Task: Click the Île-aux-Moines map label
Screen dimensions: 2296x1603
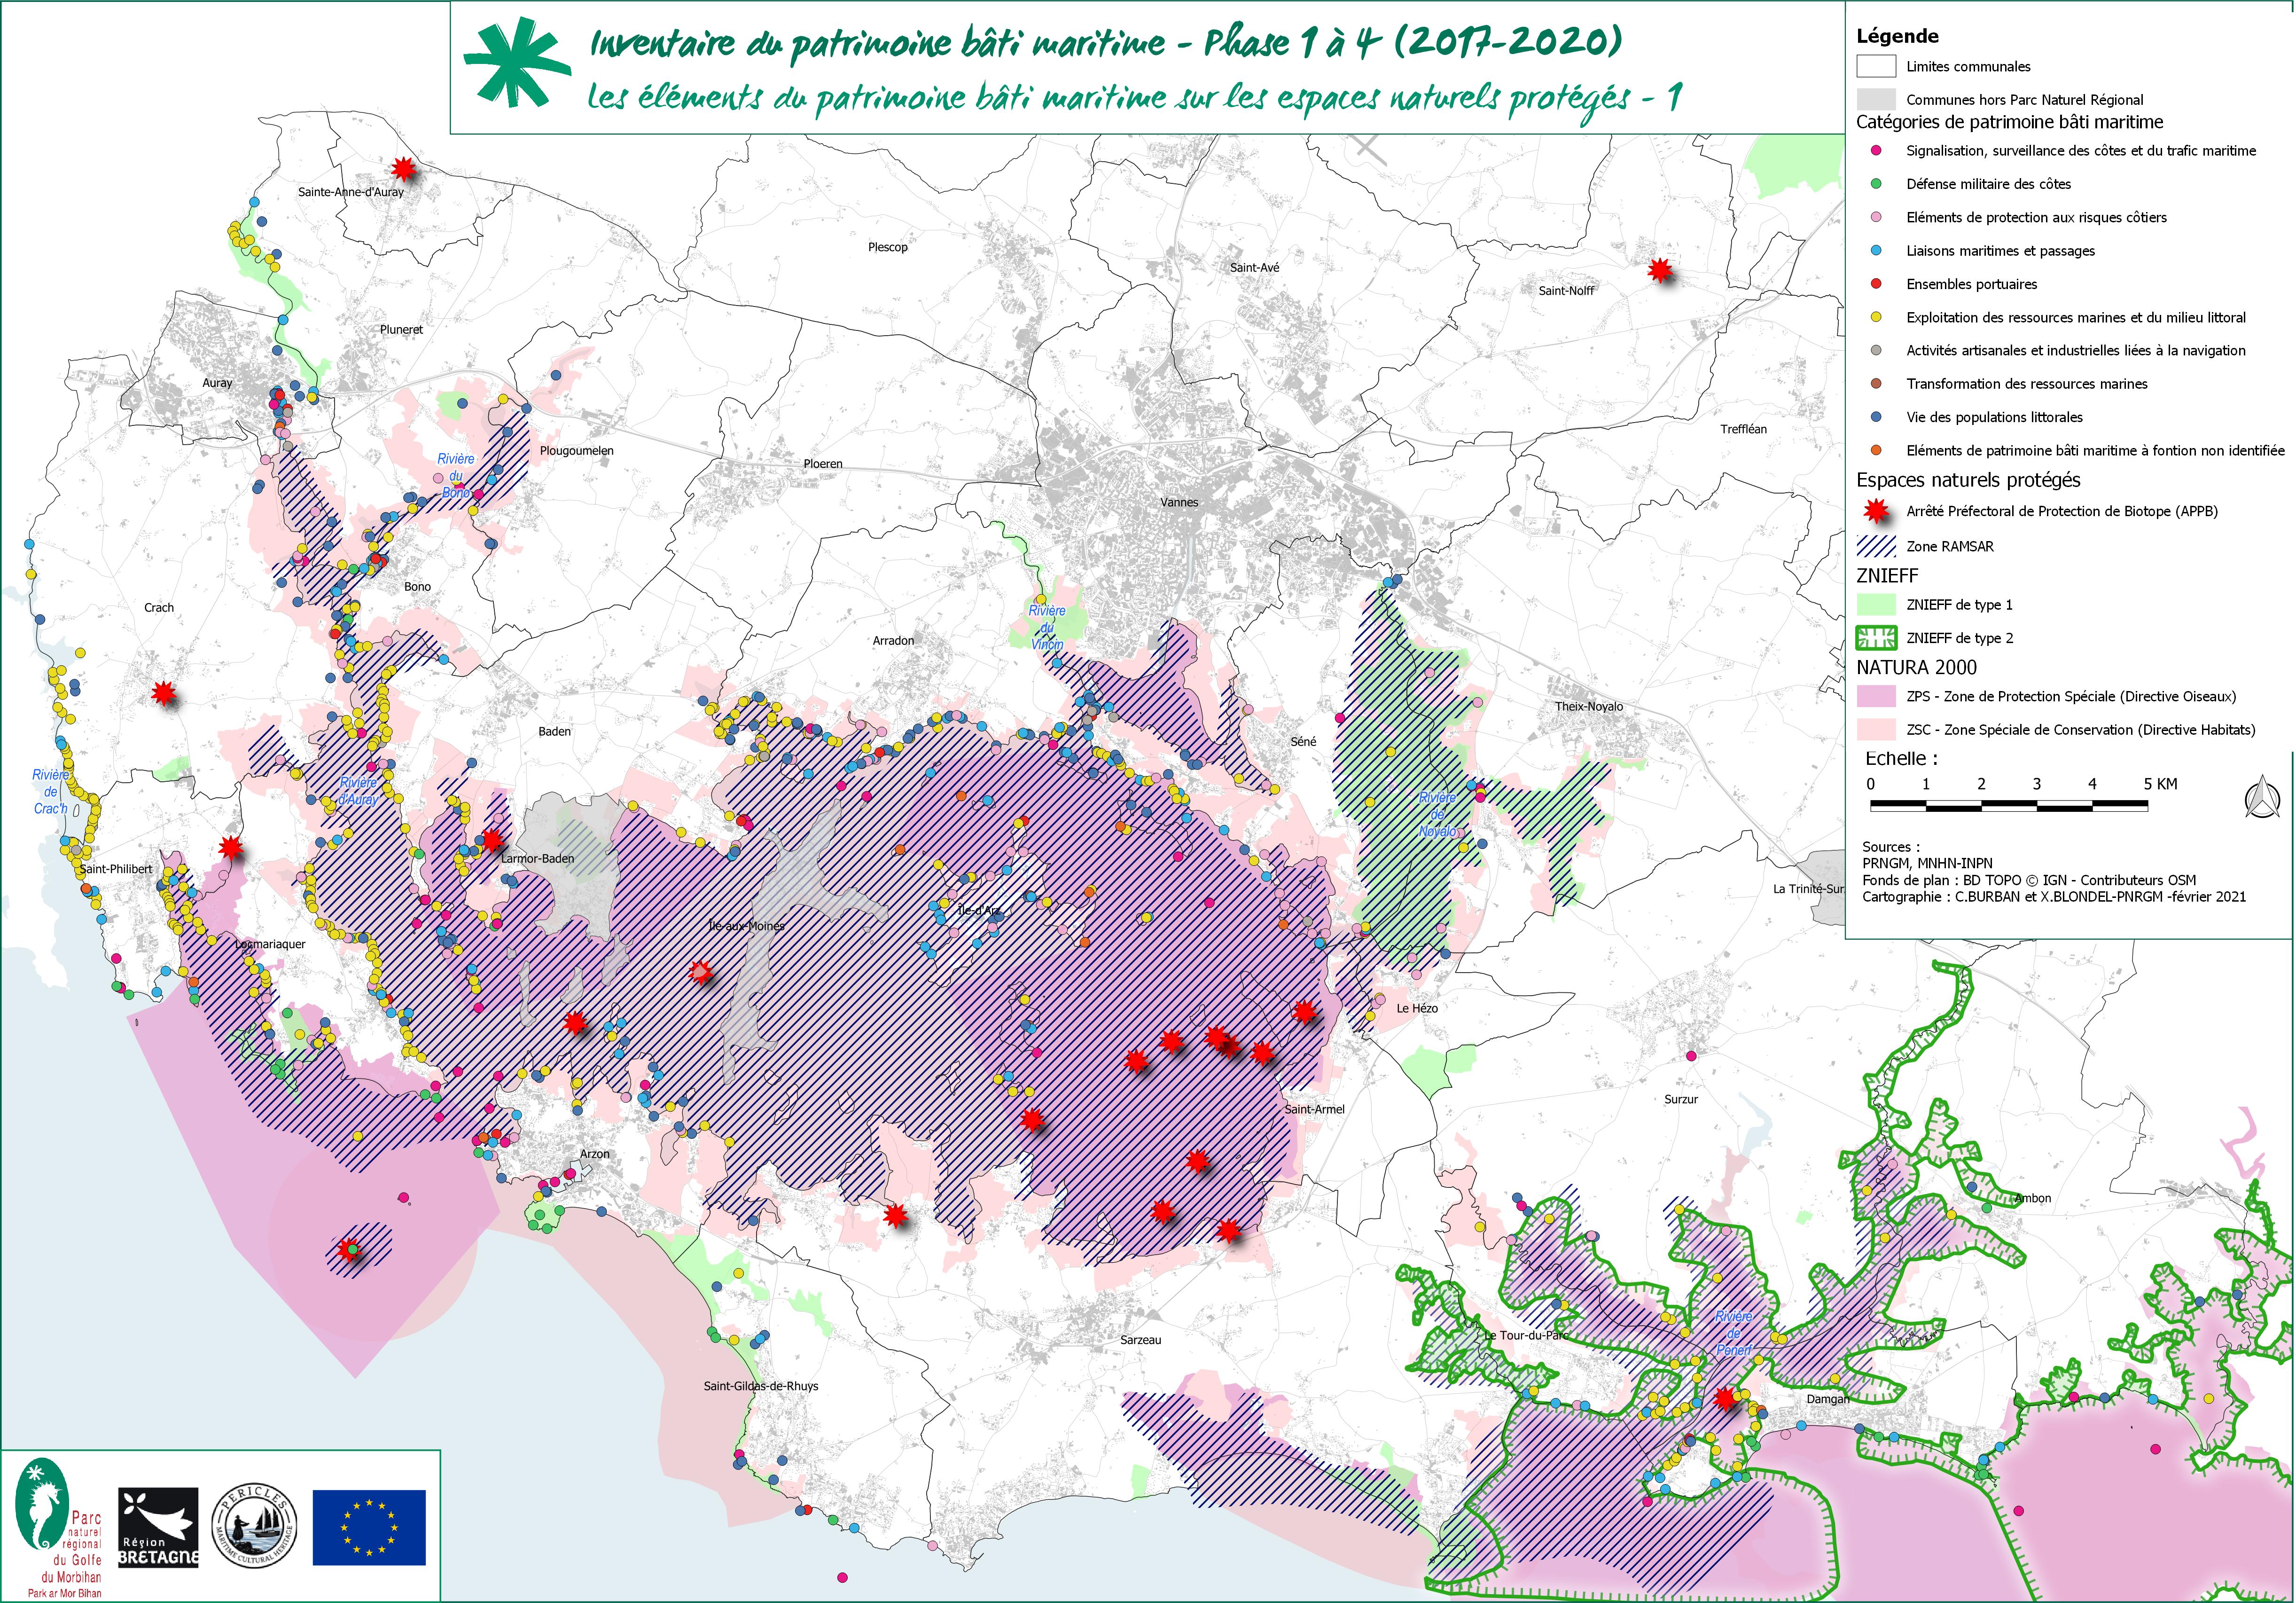Action: 746,927
